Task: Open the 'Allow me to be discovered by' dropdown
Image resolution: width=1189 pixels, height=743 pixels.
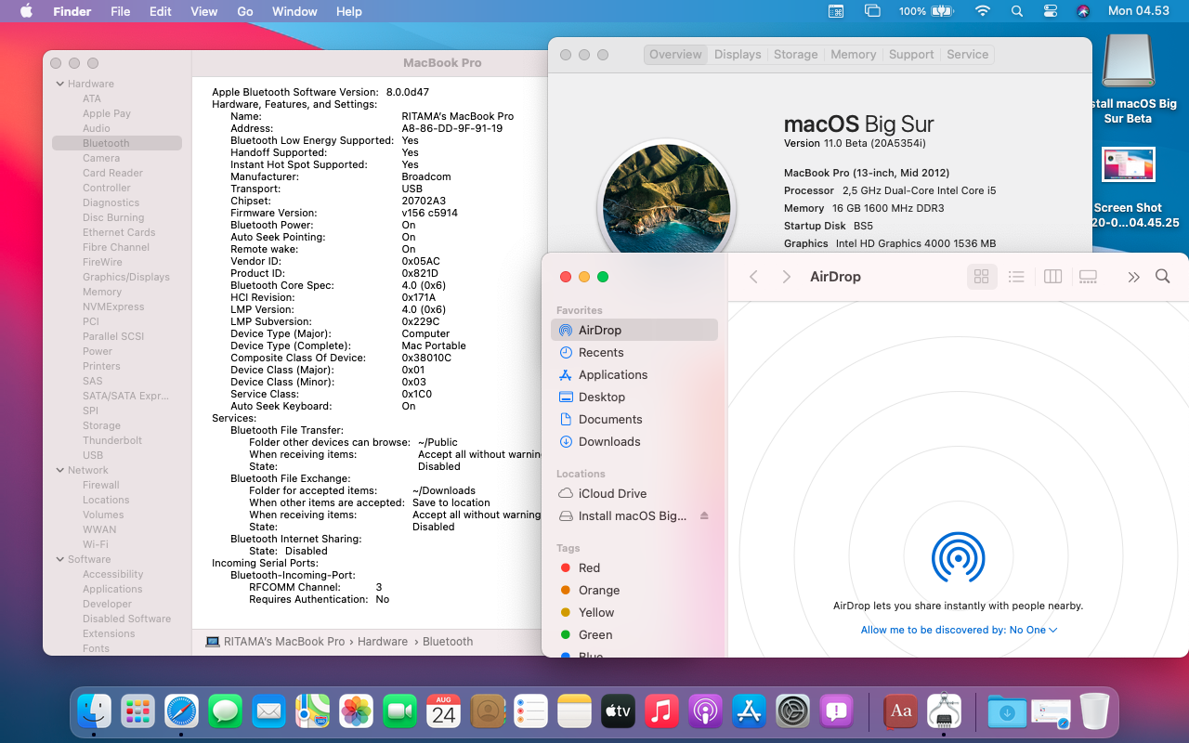Action: click(959, 630)
